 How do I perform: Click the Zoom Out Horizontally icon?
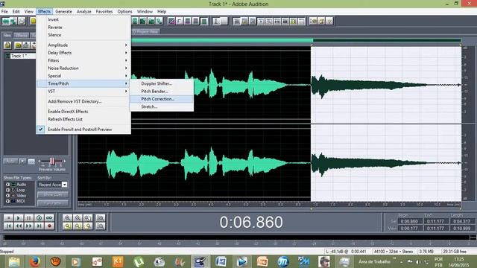pos(78,218)
